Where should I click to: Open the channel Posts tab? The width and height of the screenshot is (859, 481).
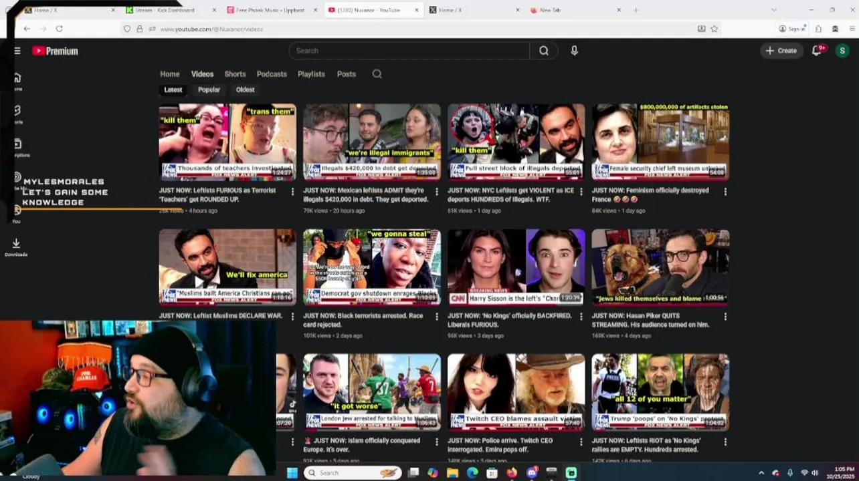[x=346, y=74]
